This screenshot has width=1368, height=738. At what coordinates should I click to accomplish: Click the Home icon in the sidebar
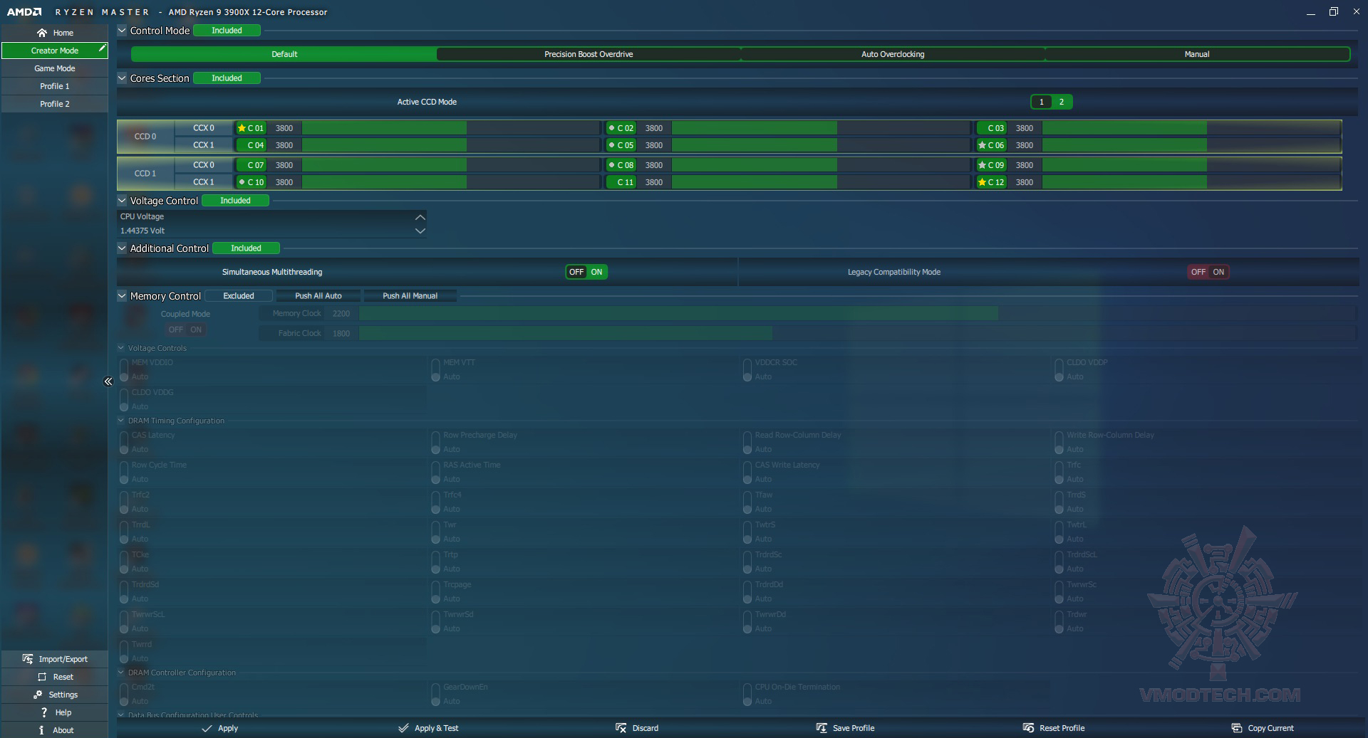42,33
